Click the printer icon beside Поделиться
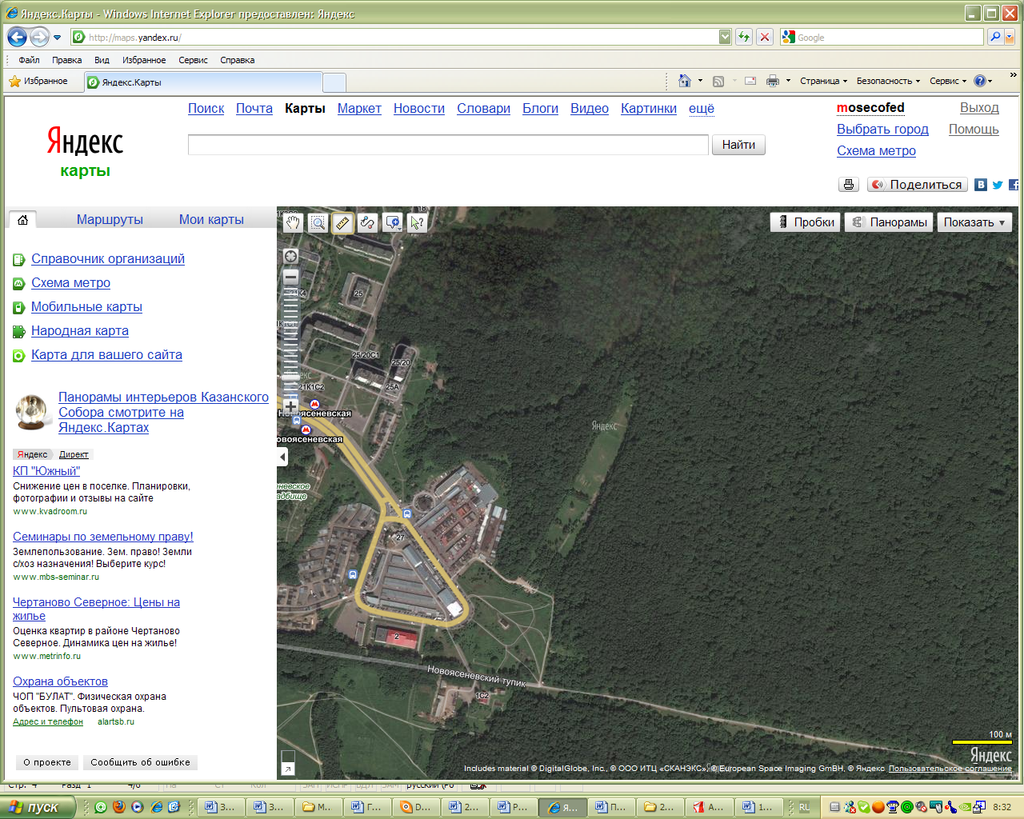This screenshot has height=819, width=1024. (x=849, y=185)
